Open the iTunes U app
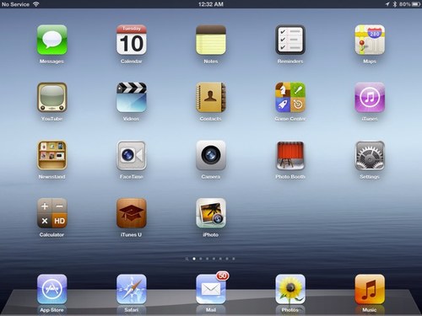This screenshot has height=316, width=422. (132, 213)
